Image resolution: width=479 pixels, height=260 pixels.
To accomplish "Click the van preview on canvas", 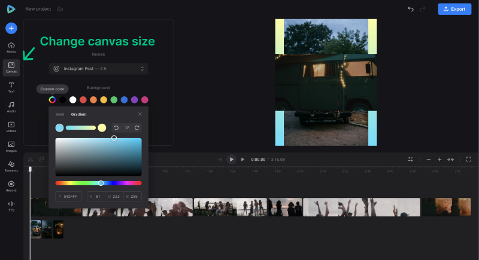I will tap(326, 82).
